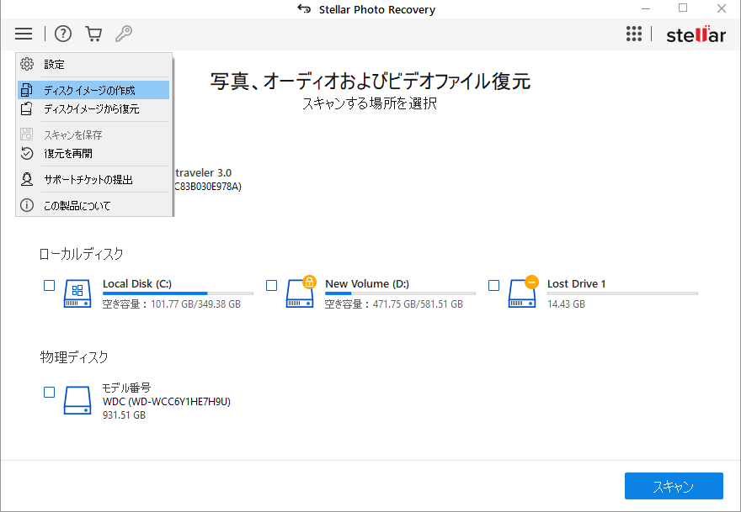Image resolution: width=741 pixels, height=512 pixels.
Task: Click WDC (WD-WCC6Y1HE7H9U) model text
Action: tap(167, 402)
